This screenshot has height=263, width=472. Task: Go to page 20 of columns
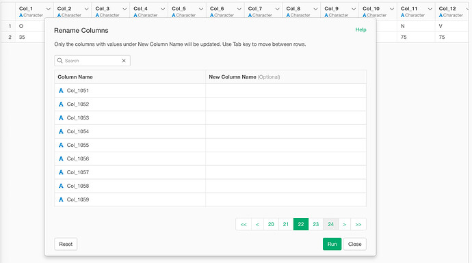pos(271,224)
